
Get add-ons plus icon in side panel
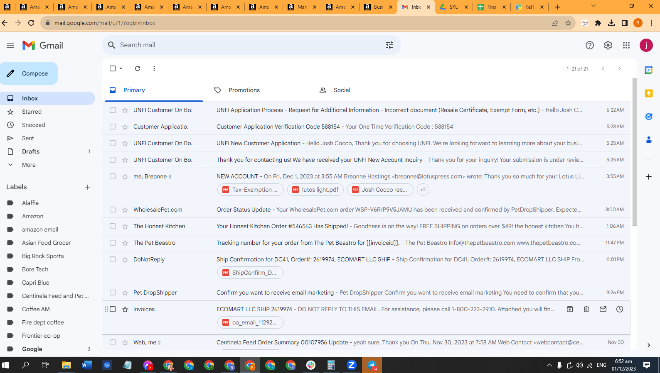point(649,177)
